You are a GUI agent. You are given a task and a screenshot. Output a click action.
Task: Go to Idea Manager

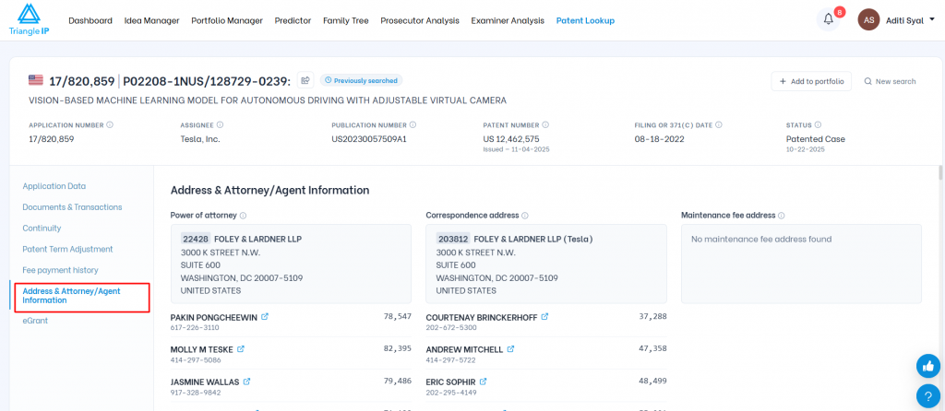coord(152,20)
